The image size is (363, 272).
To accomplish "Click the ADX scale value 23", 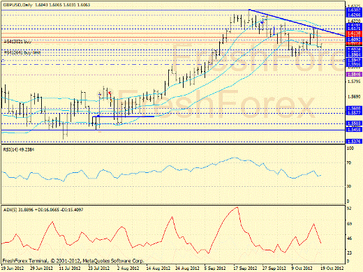I will [349, 252].
